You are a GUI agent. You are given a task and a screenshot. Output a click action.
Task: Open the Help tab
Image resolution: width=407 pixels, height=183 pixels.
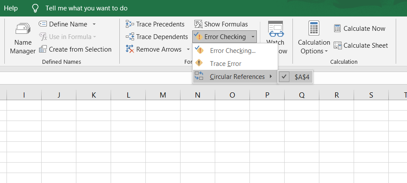point(11,8)
